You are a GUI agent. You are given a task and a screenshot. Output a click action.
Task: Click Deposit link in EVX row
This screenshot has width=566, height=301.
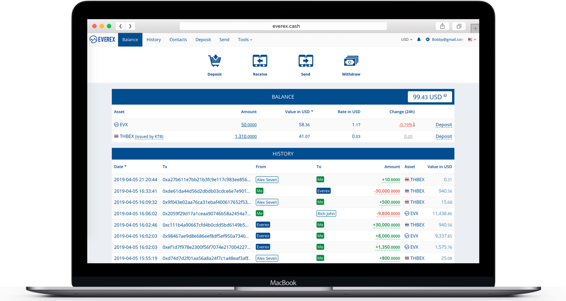tap(443, 125)
